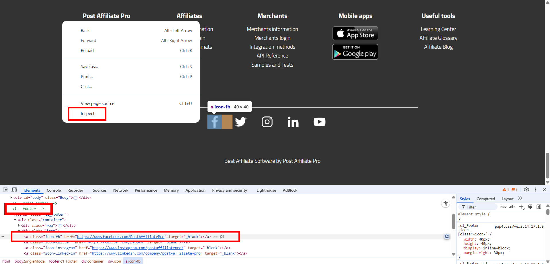Click the AI assistance icon on selected row
550x264 pixels.
[x=447, y=237]
